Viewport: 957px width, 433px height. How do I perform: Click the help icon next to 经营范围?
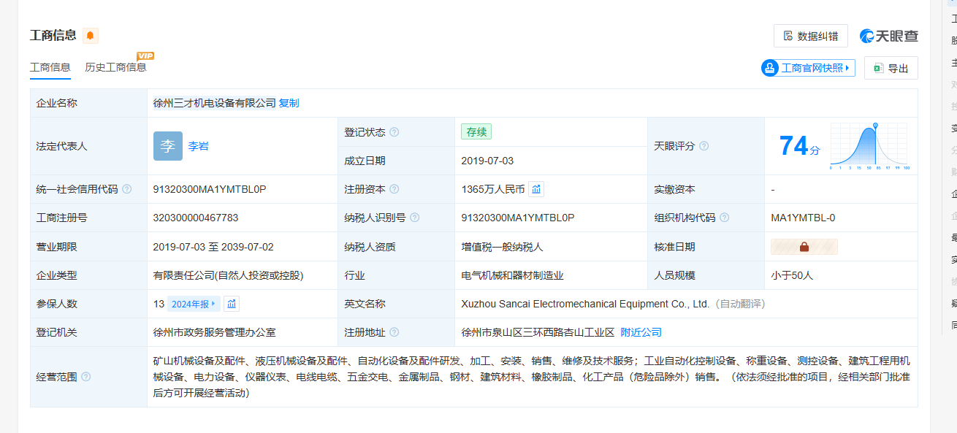86,377
